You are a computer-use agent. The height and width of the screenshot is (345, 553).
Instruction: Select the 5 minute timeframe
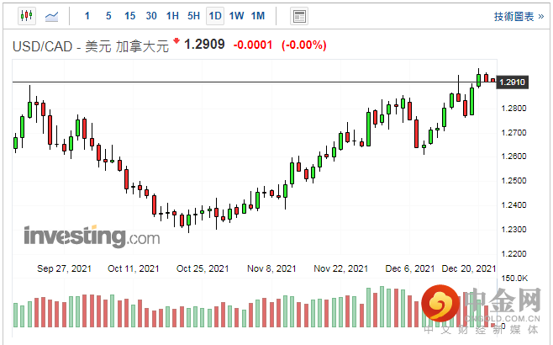(x=108, y=16)
